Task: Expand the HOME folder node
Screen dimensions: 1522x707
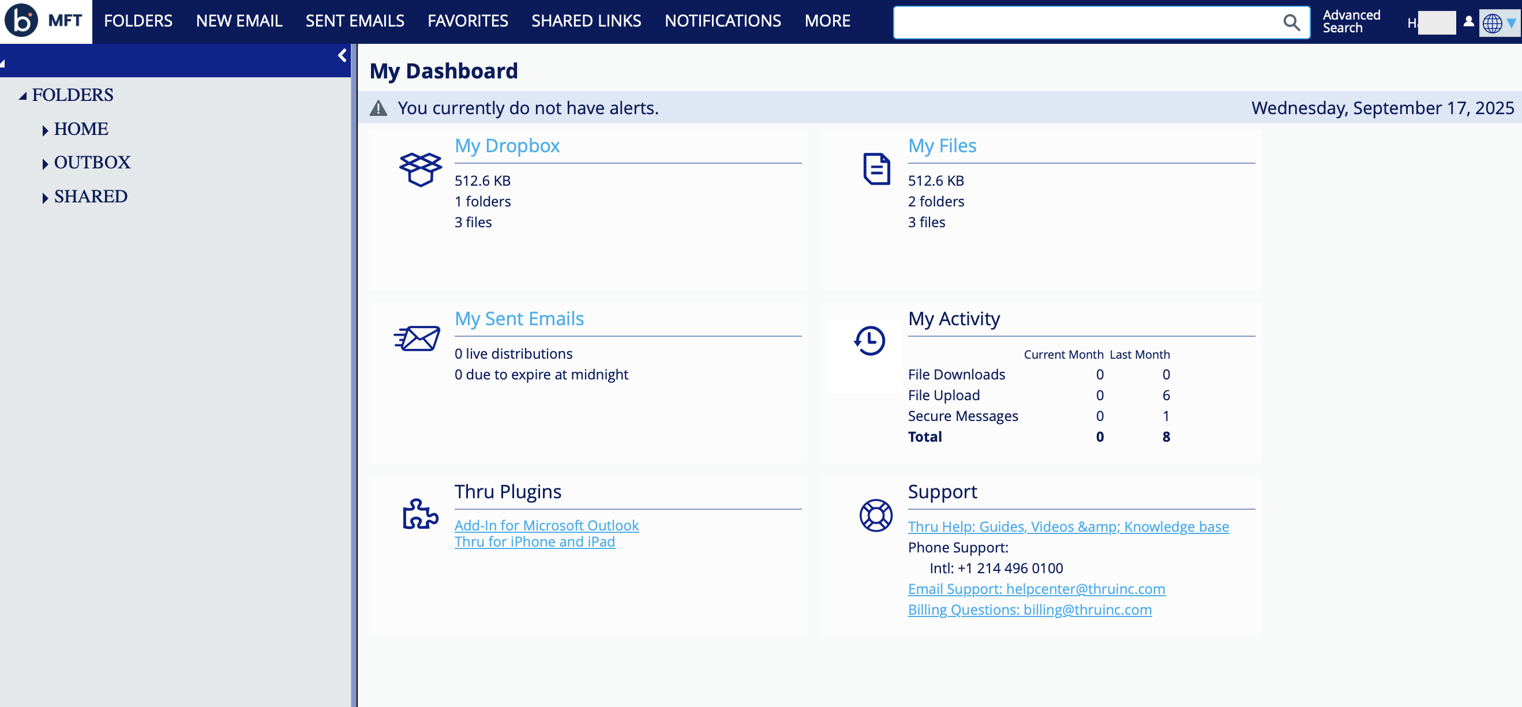Action: coord(45,130)
